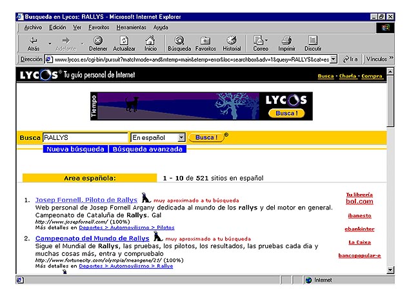Click the http://www.josepfornell.com/ URL text

click(x=71, y=222)
